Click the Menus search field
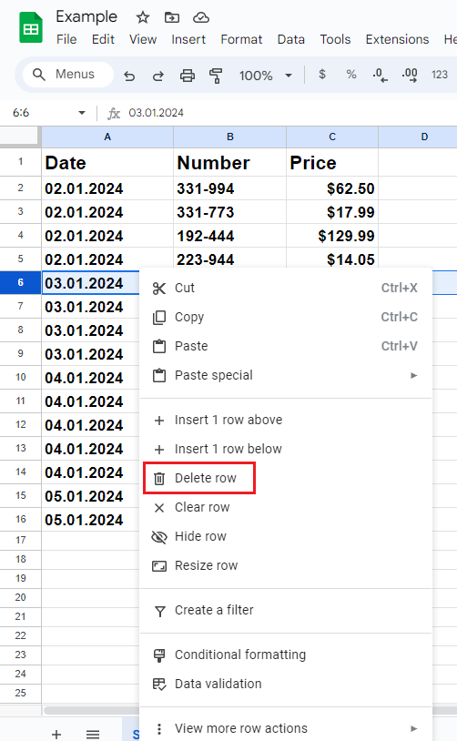 coord(68,75)
